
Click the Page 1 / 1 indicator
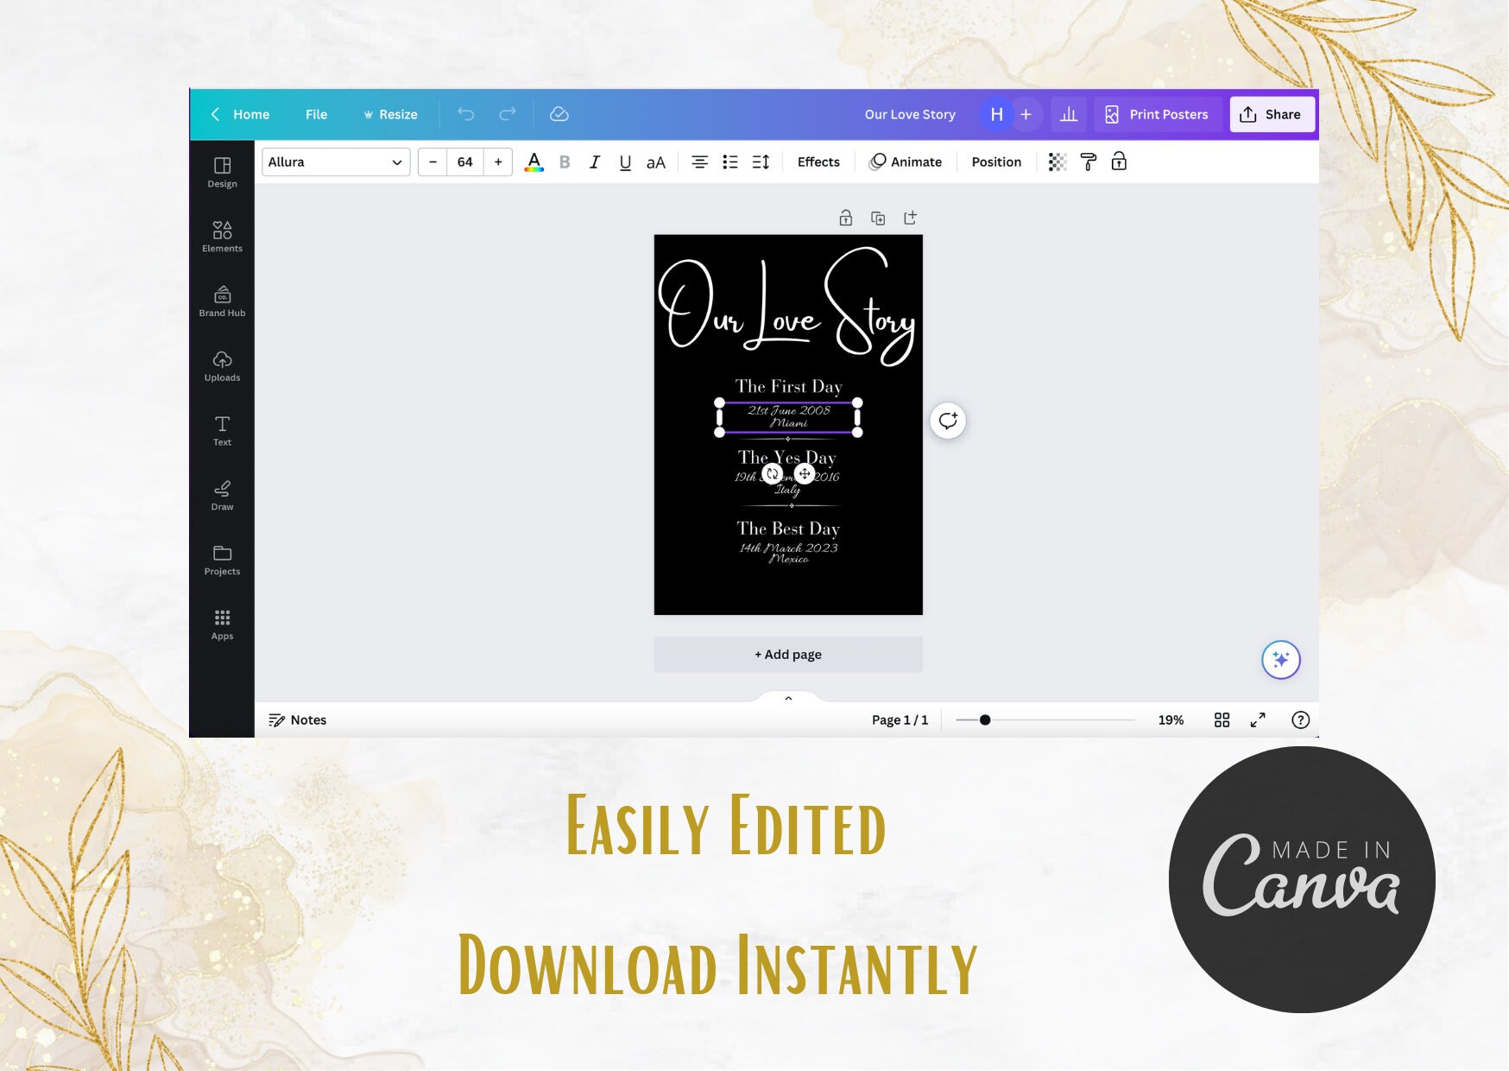pos(900,719)
